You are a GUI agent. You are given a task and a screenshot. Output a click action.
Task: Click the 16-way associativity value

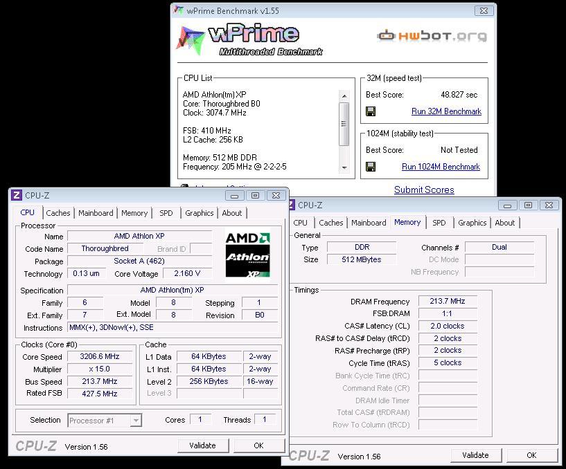pos(260,381)
